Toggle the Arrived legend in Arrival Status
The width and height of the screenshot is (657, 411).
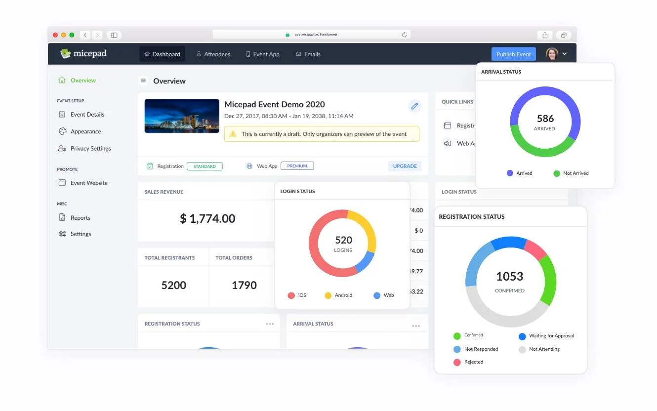click(510, 173)
